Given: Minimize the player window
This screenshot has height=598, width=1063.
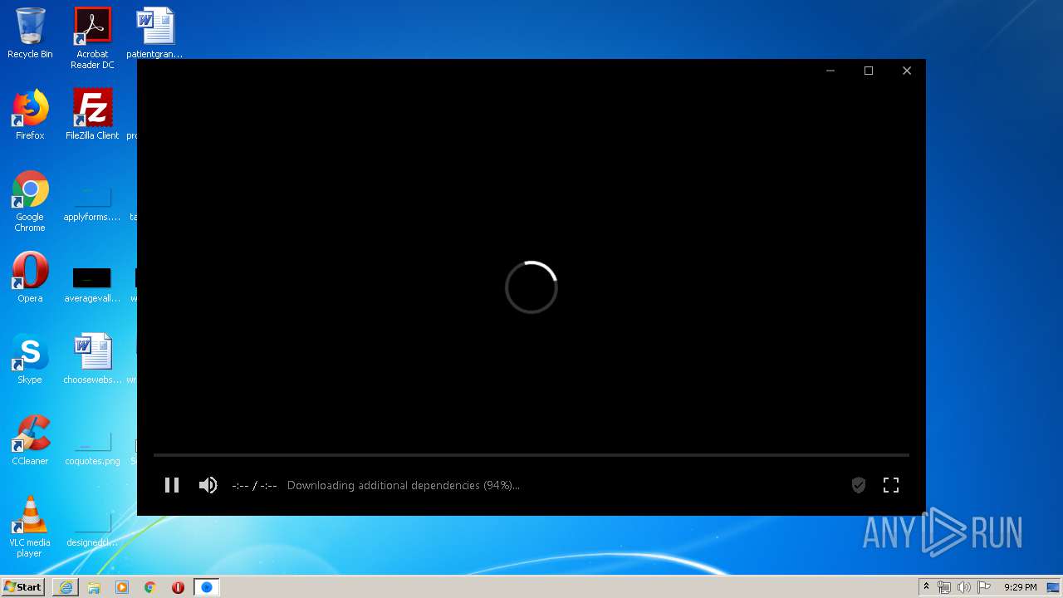Looking at the screenshot, I should click(830, 71).
